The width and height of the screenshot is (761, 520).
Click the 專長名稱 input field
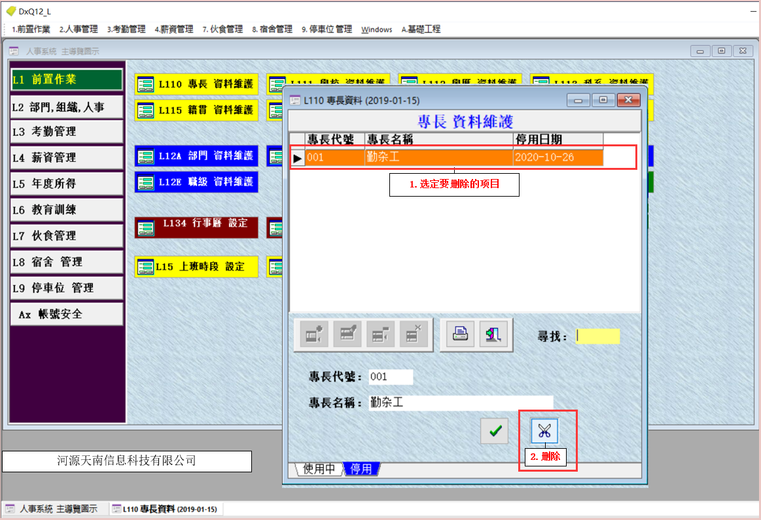coord(461,402)
